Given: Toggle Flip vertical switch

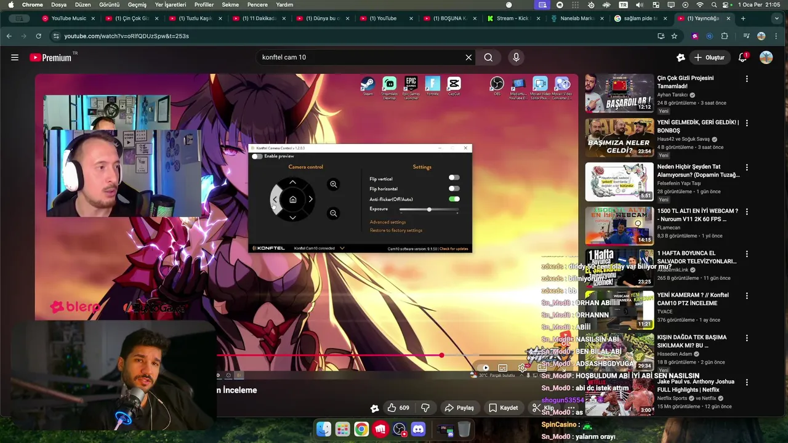Looking at the screenshot, I should point(454,178).
